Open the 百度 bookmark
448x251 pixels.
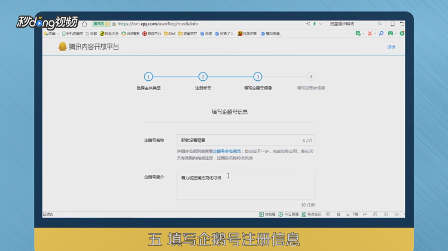tap(206, 34)
